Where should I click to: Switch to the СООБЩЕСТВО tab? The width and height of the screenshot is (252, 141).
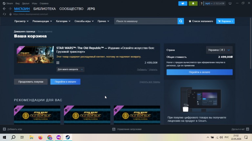pyautogui.click(x=71, y=9)
